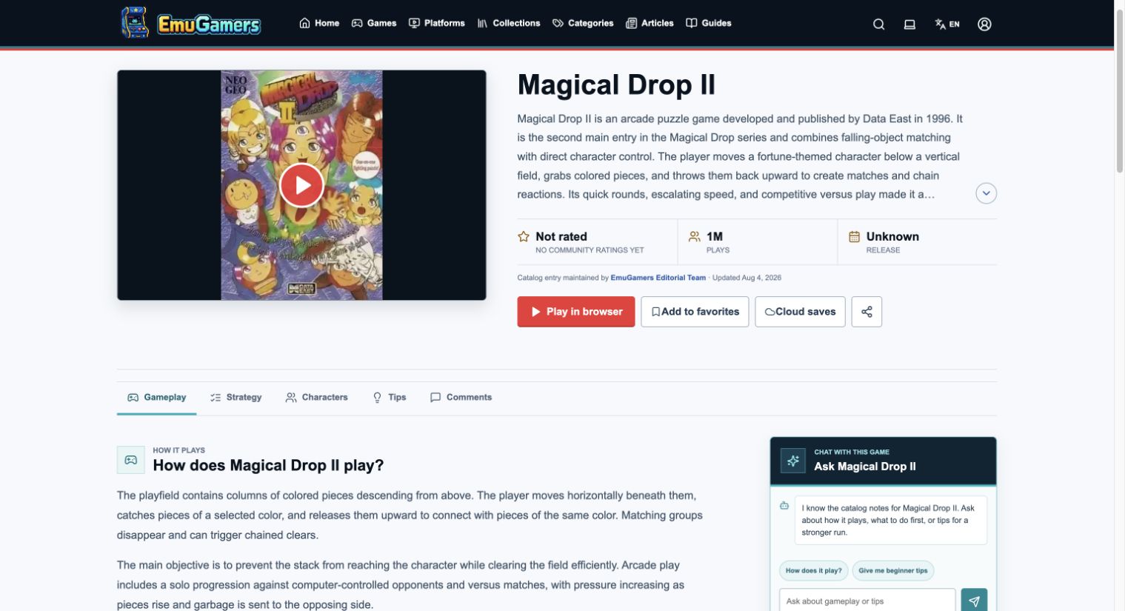Focus the 'Ask about gameplay or tips' field
This screenshot has width=1125, height=611.
(867, 601)
